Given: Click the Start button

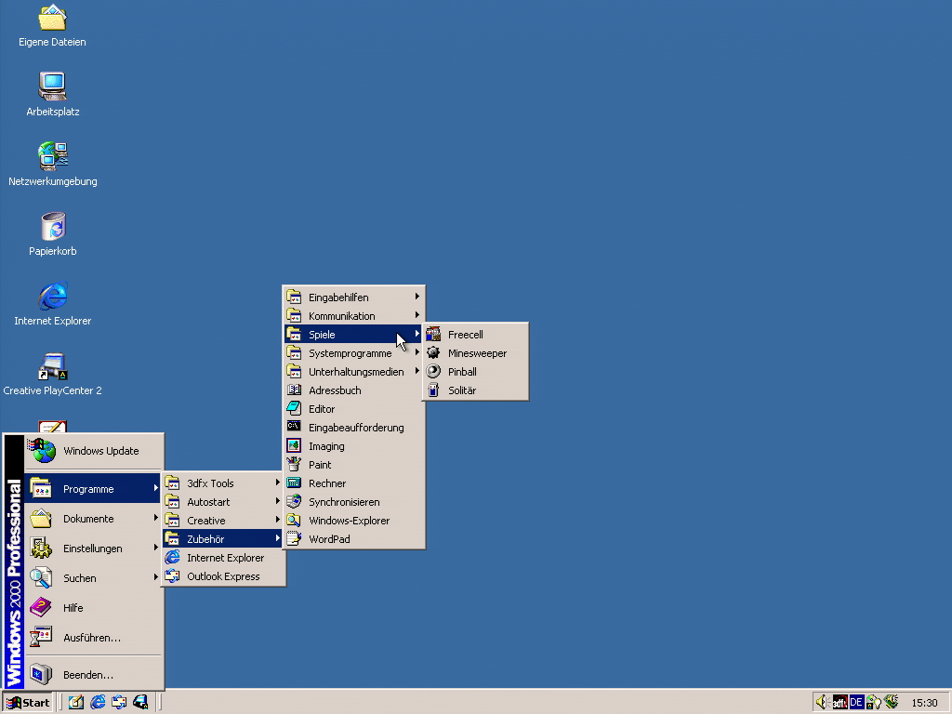Looking at the screenshot, I should click(x=28, y=703).
